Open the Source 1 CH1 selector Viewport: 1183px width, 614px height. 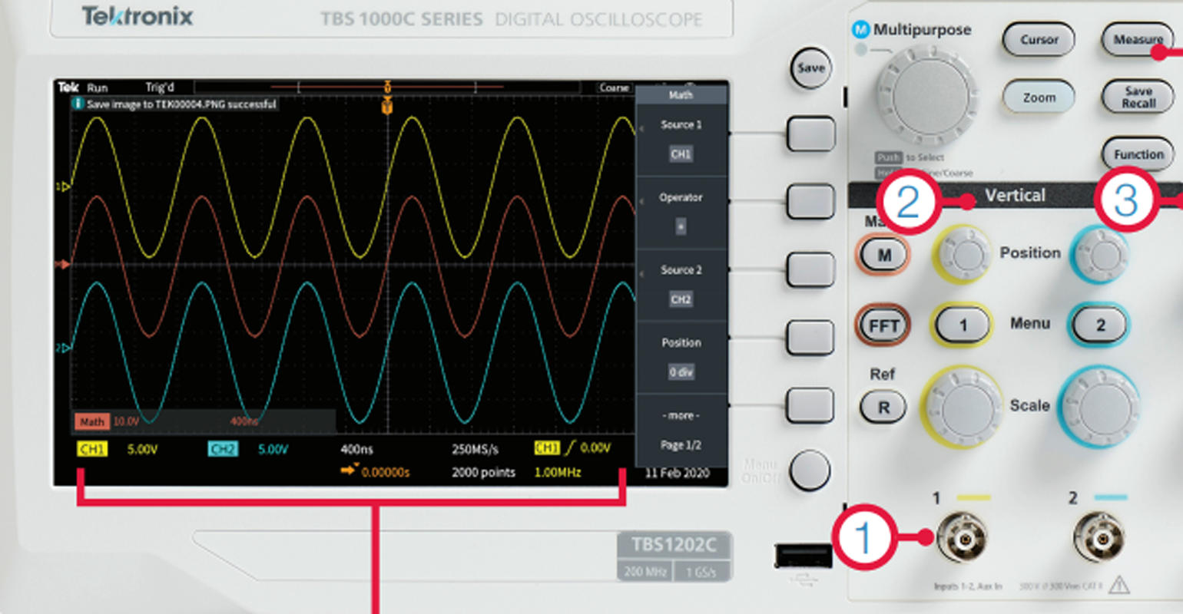pyautogui.click(x=680, y=138)
